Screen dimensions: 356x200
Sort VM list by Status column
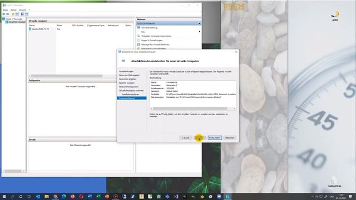point(128,26)
